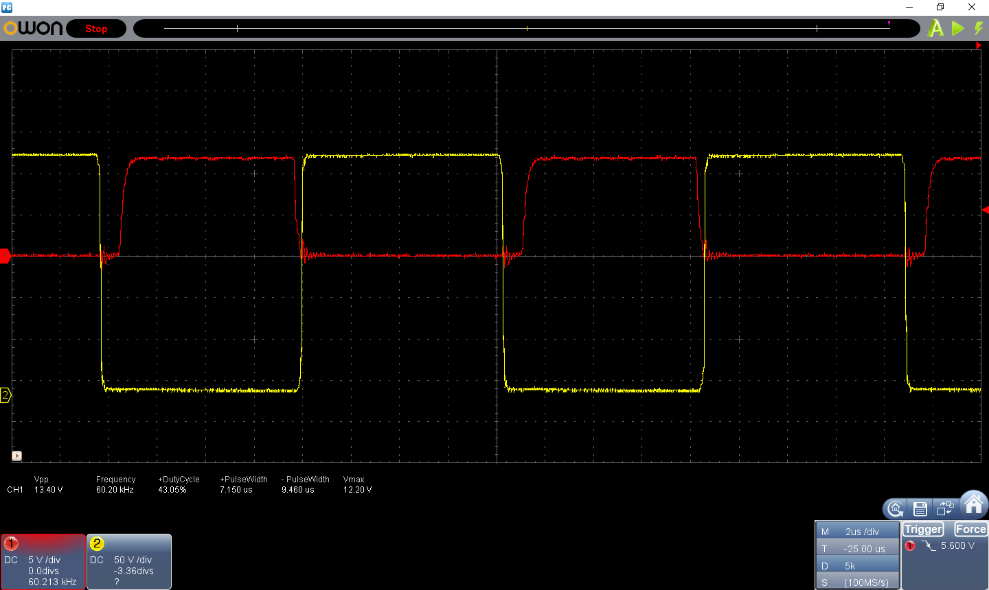Image resolution: width=989 pixels, height=590 pixels.
Task: Open the CH1 5 V/div voltage setting
Action: click(43, 561)
